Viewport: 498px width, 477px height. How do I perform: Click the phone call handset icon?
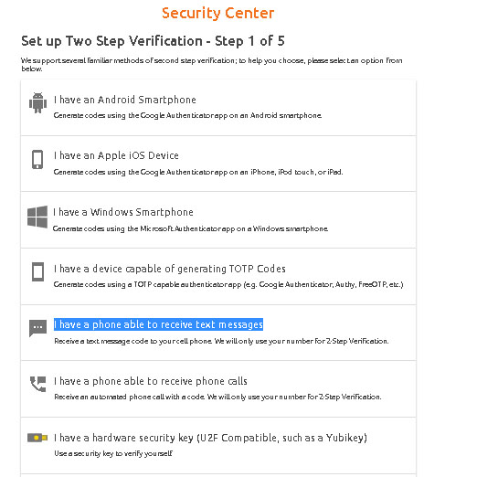point(37,384)
